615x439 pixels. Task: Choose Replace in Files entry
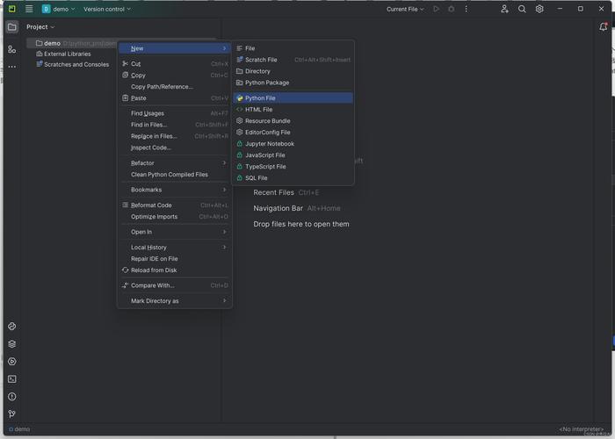175,136
